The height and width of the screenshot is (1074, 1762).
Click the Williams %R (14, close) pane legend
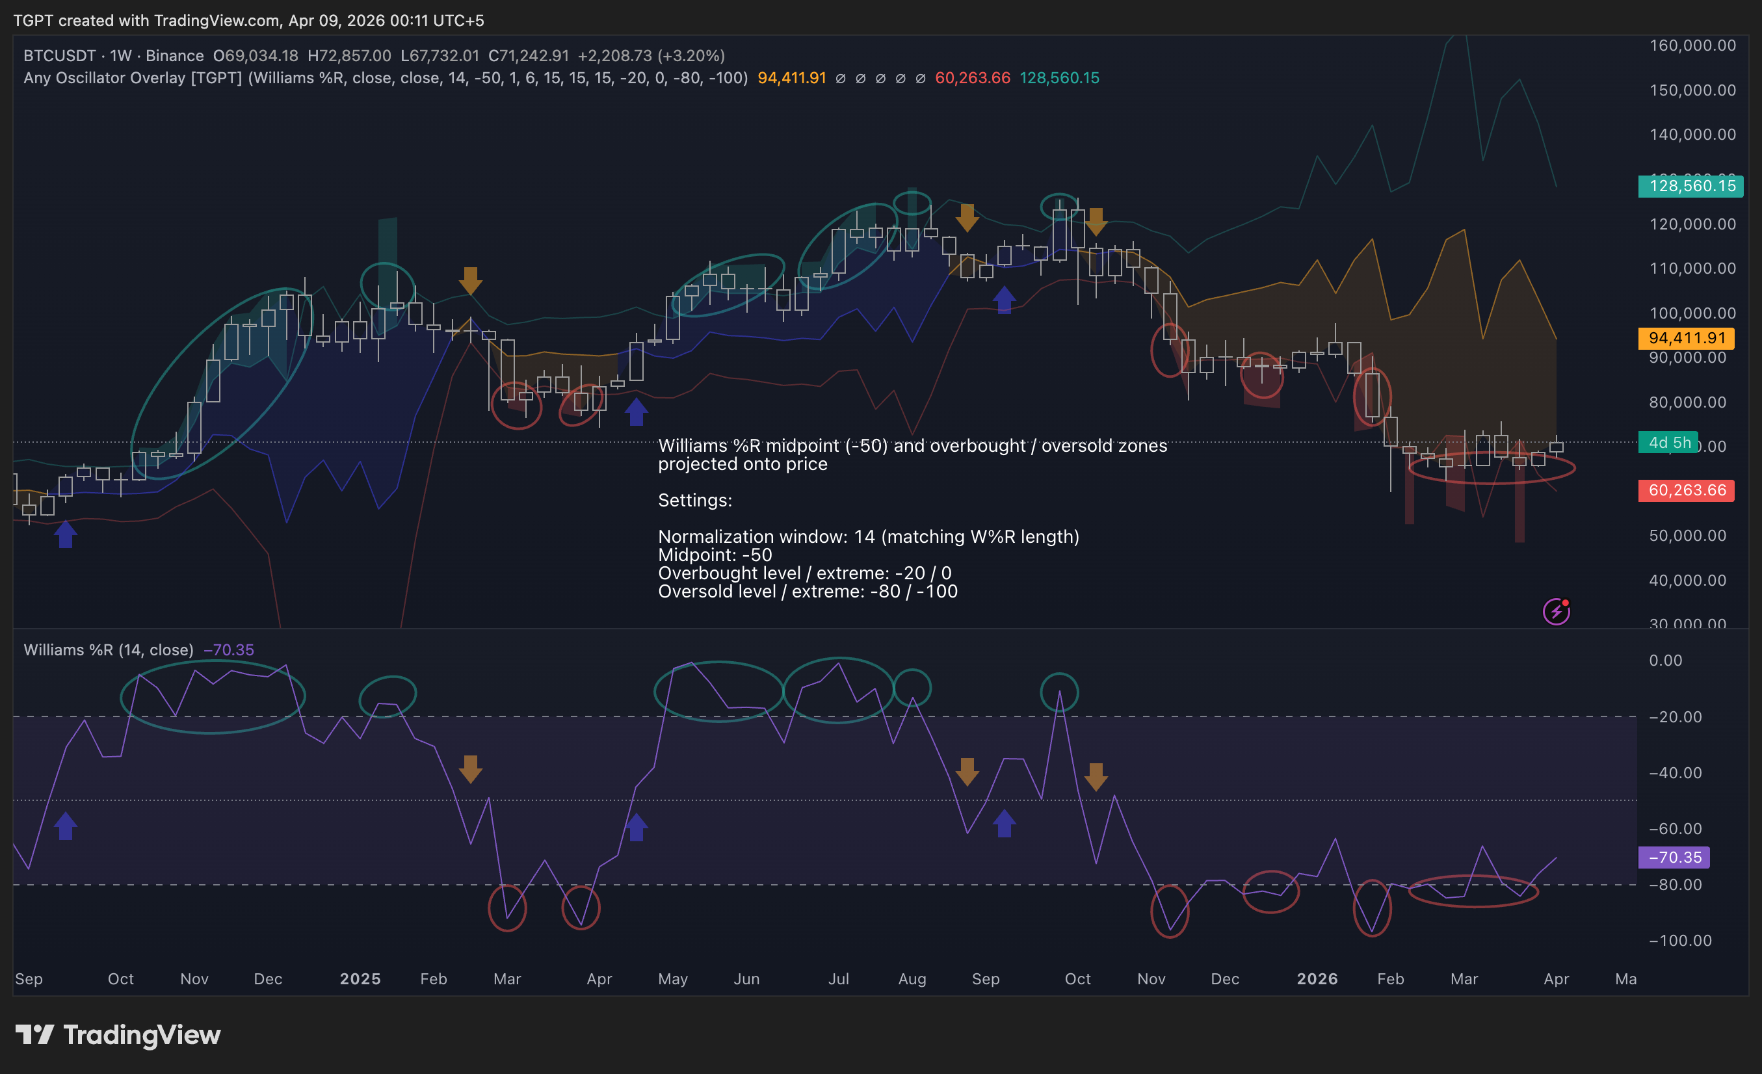(109, 650)
